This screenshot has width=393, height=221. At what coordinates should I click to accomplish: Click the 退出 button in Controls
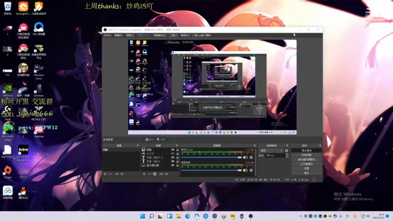click(x=306, y=173)
